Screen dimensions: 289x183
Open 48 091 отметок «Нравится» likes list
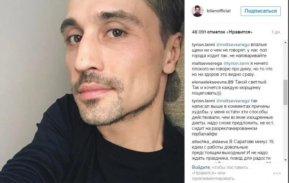coord(222,32)
